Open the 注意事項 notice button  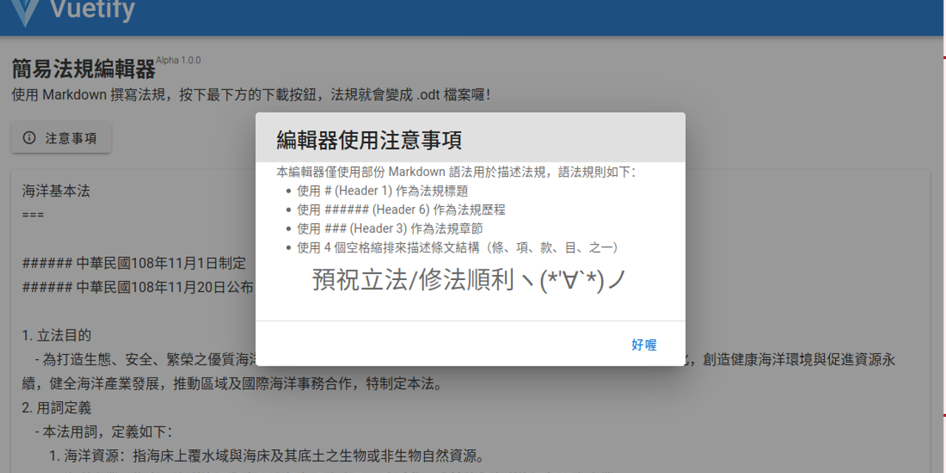[x=61, y=137]
